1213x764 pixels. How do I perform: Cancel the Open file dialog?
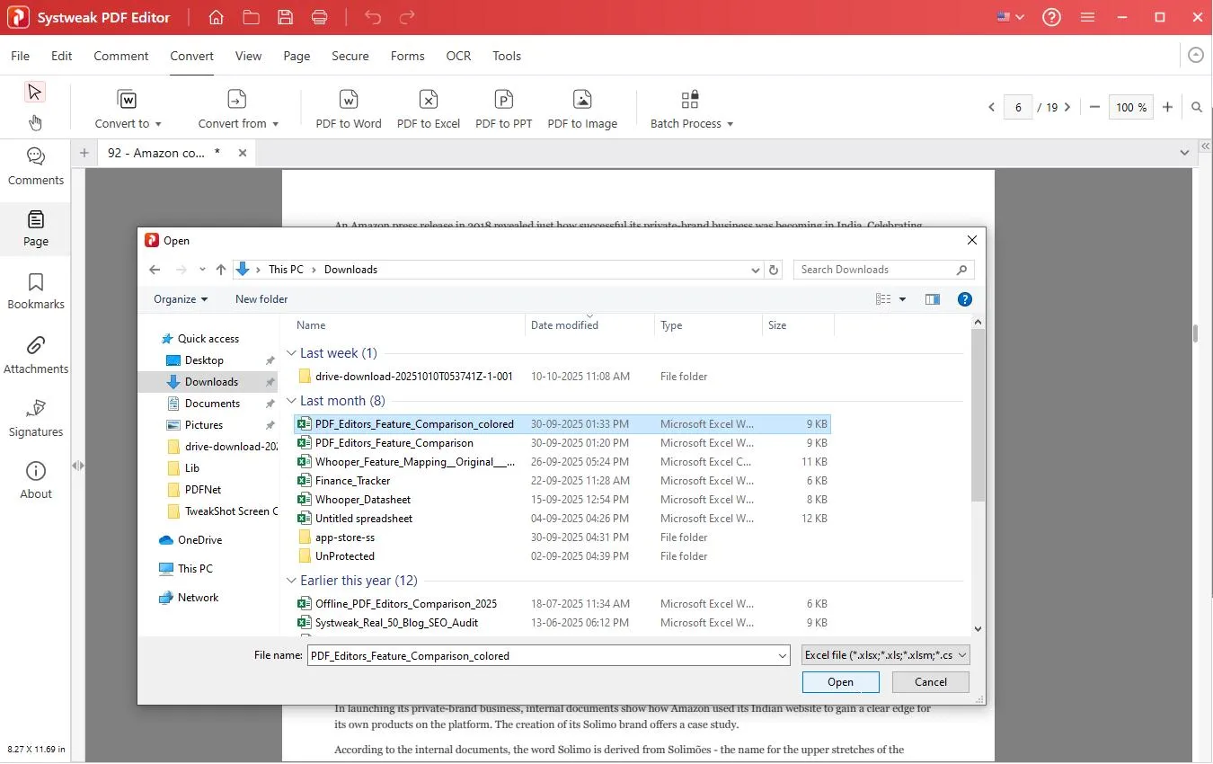(930, 682)
